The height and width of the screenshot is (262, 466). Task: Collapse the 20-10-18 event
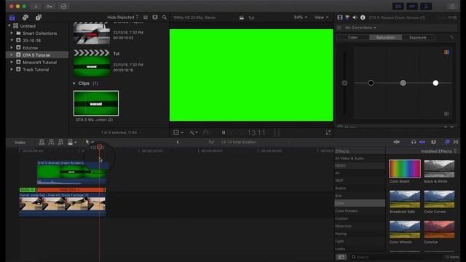pos(12,41)
